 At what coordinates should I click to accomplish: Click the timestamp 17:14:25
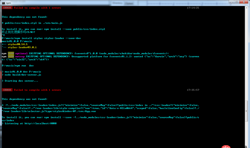click(193, 8)
